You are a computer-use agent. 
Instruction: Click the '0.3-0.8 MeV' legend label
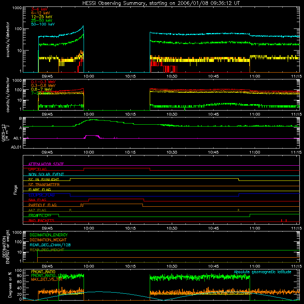coord(43,85)
